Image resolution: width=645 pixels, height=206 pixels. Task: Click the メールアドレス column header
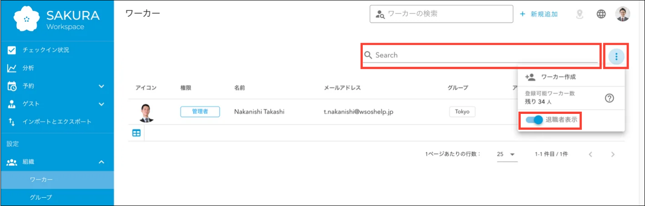[342, 88]
